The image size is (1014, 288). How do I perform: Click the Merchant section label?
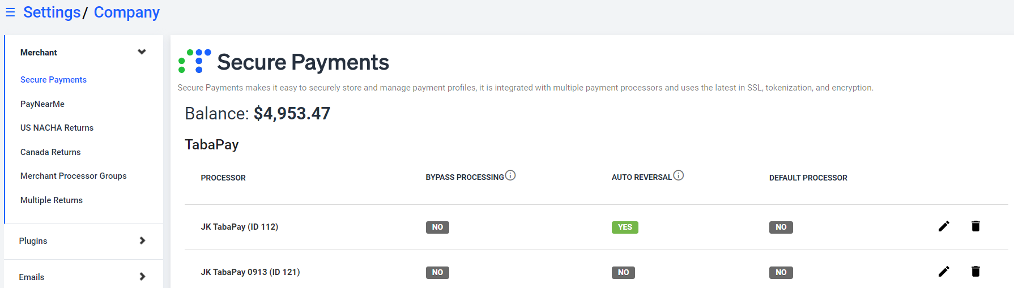pyautogui.click(x=39, y=53)
